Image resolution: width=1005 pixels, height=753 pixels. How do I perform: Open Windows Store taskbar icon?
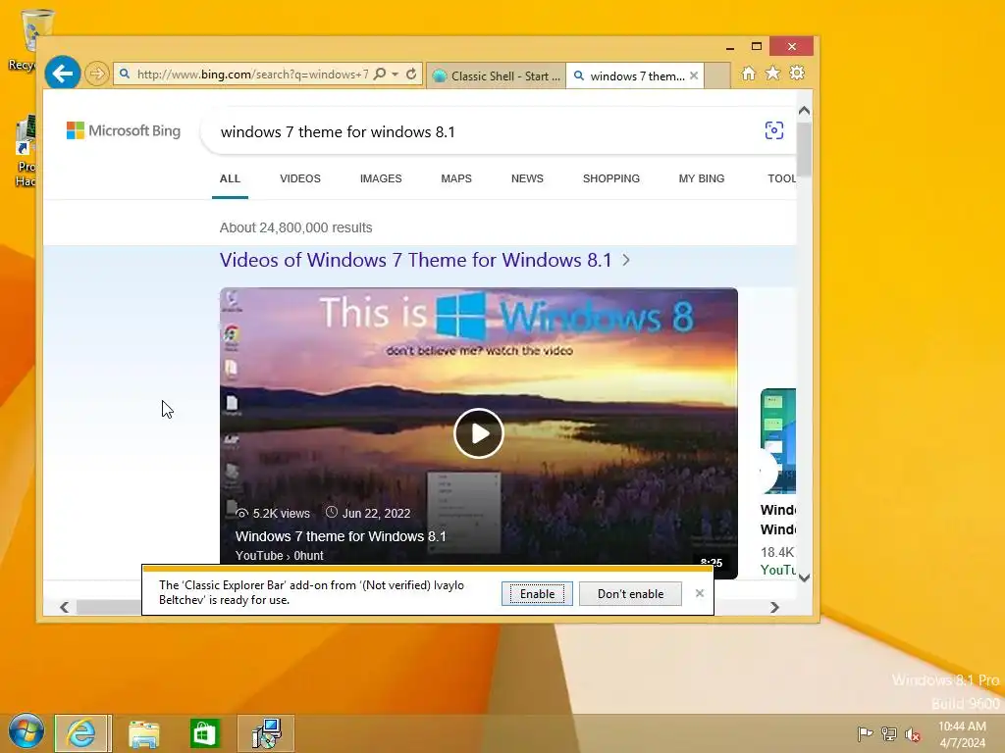204,733
